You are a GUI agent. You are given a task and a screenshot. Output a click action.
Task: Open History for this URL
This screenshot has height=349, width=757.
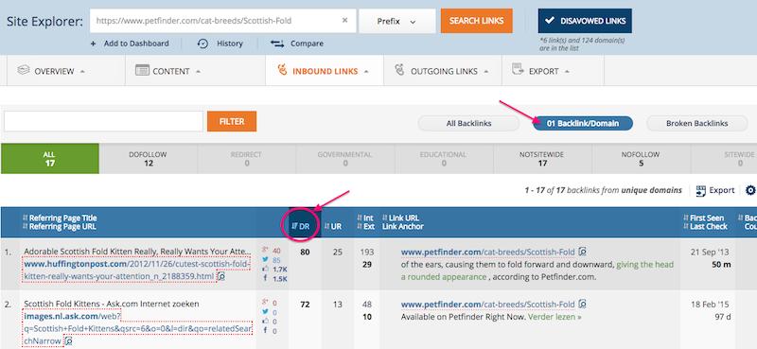click(229, 44)
